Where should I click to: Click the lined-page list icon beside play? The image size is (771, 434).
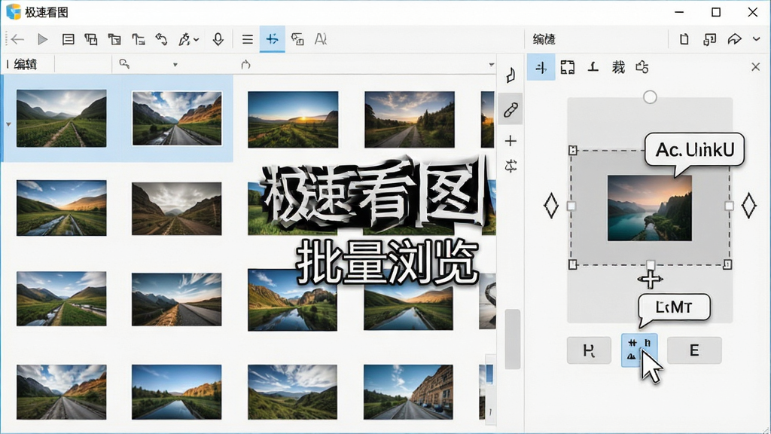[x=69, y=39]
